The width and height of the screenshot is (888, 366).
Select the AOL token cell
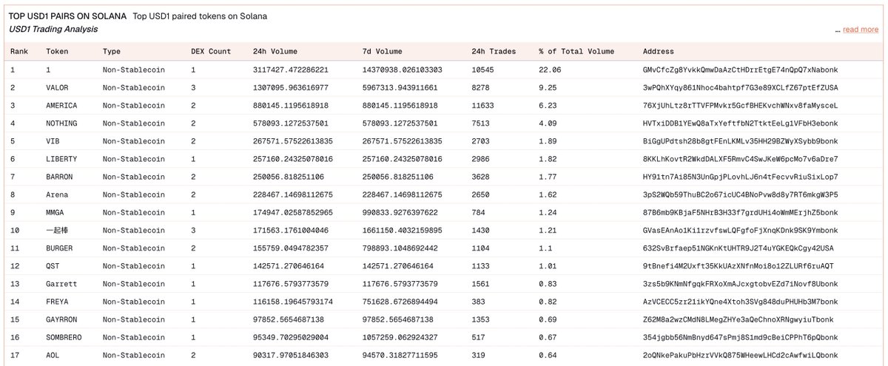(x=53, y=354)
